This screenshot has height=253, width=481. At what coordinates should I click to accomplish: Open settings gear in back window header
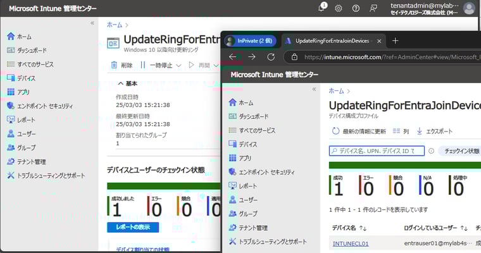click(339, 8)
